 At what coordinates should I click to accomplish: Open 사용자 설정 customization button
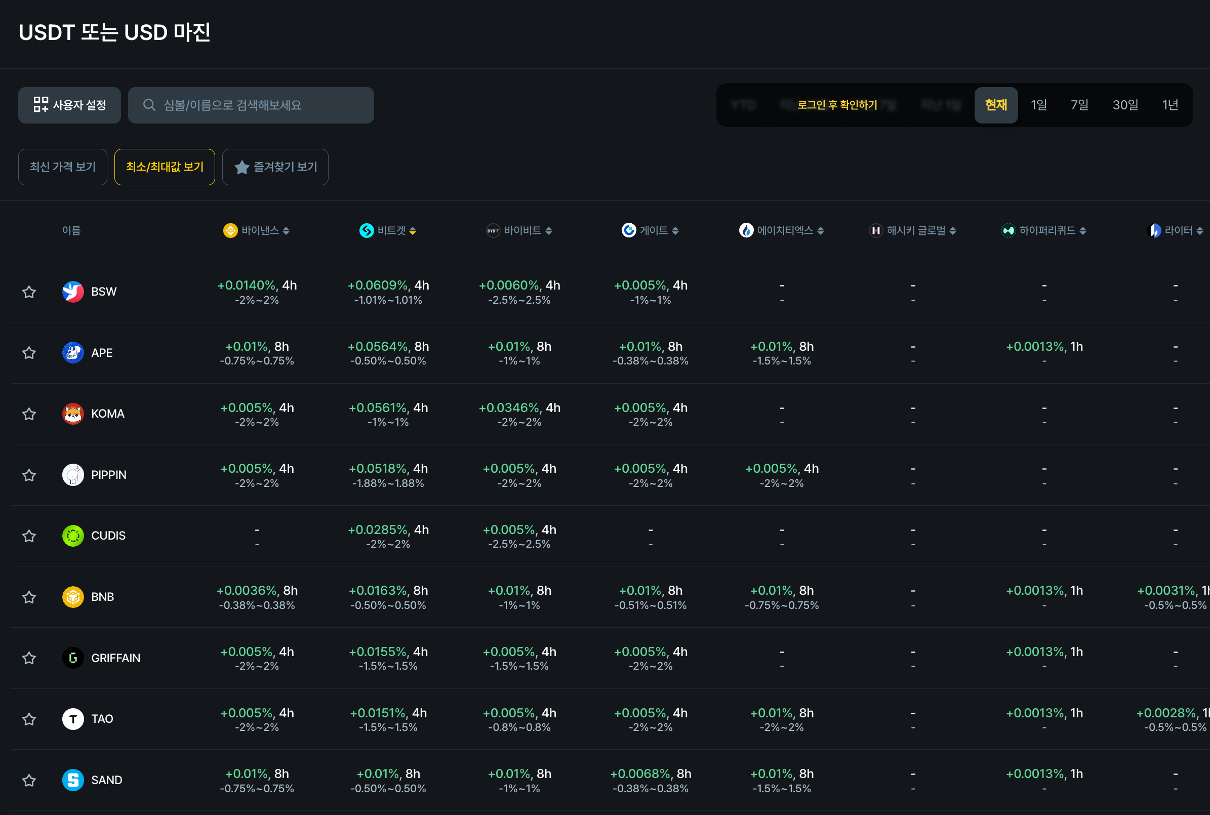tap(70, 105)
